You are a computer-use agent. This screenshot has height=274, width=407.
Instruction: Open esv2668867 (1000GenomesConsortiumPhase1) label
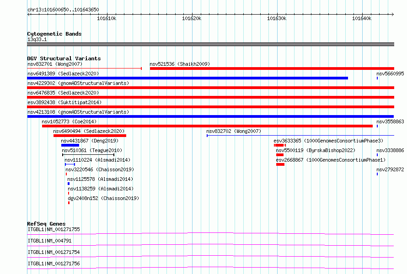pyautogui.click(x=331, y=160)
